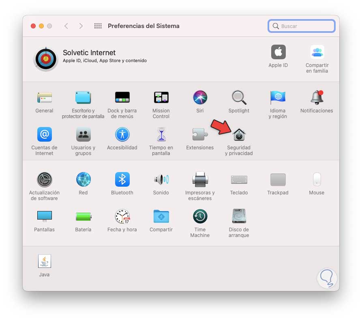Click 'Apple ID, iCloud, App Store y contenido' text
Viewport: 362px width, 321px height.
(x=105, y=60)
